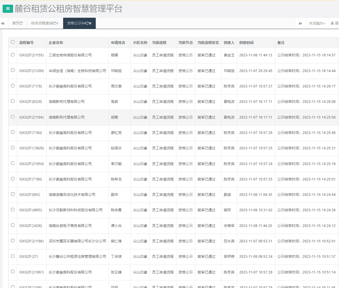
Task: Select the 三诺生物传感股份有限公司 cell
Action: pyautogui.click(x=70, y=55)
